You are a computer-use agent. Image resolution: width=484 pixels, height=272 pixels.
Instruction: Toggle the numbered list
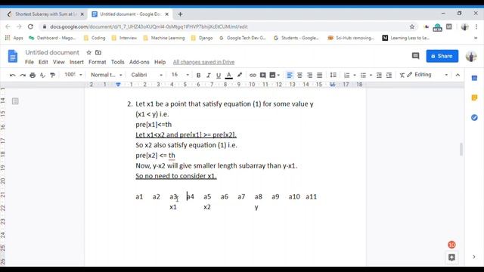pyautogui.click(x=346, y=75)
